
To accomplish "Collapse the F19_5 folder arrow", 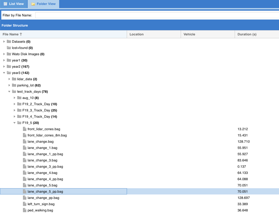I will pyautogui.click(x=15, y=123).
